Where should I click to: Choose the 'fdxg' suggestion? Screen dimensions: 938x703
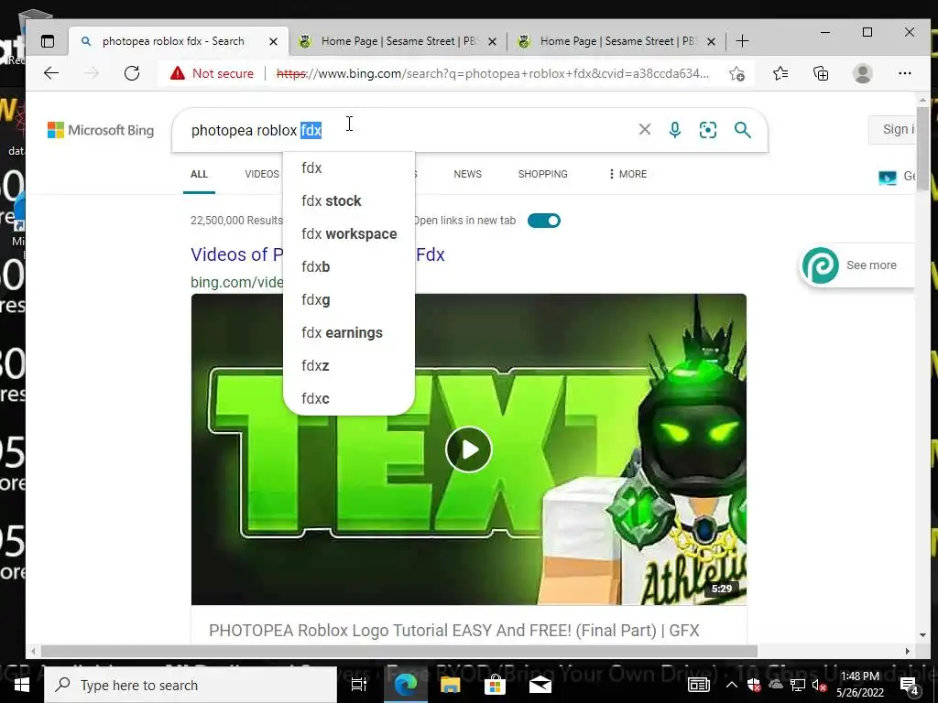click(349, 299)
